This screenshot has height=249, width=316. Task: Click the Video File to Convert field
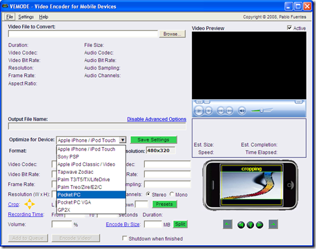83,34
